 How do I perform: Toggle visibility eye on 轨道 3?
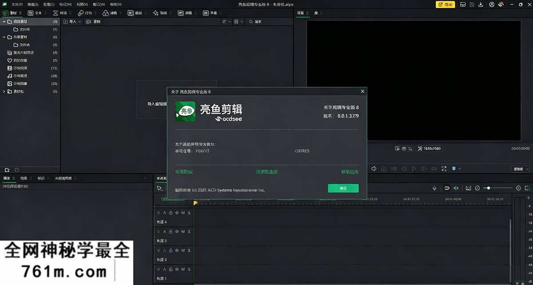[177, 232]
